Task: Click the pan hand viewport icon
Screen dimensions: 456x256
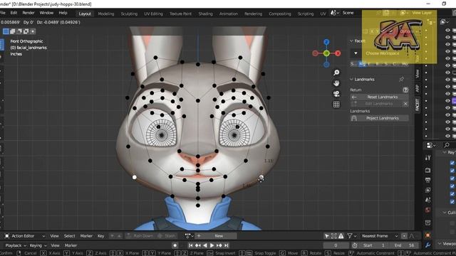Action: (336, 83)
